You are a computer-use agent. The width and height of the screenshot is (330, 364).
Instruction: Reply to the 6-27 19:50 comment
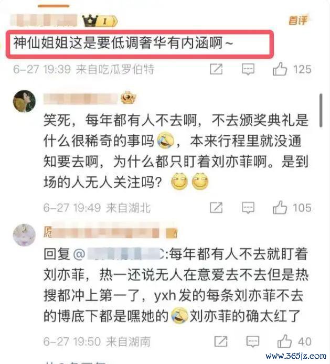(x=253, y=341)
